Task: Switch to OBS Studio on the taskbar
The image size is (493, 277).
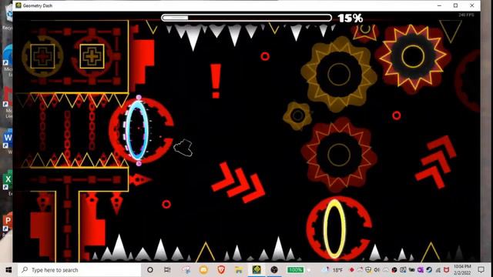Action: point(274,270)
